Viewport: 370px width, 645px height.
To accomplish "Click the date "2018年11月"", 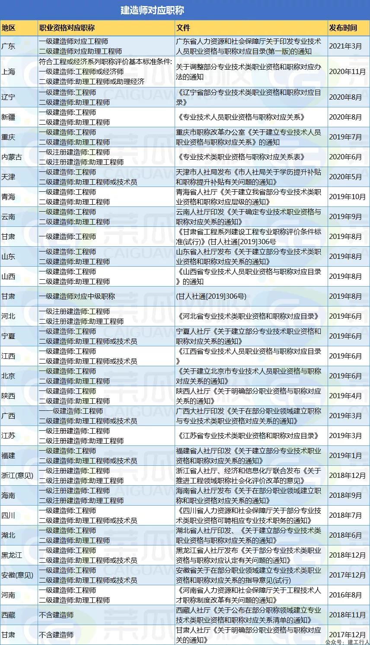I will point(348,615).
